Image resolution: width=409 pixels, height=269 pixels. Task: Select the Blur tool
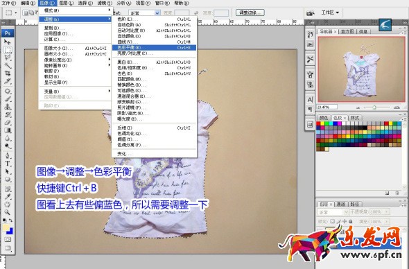[8, 138]
